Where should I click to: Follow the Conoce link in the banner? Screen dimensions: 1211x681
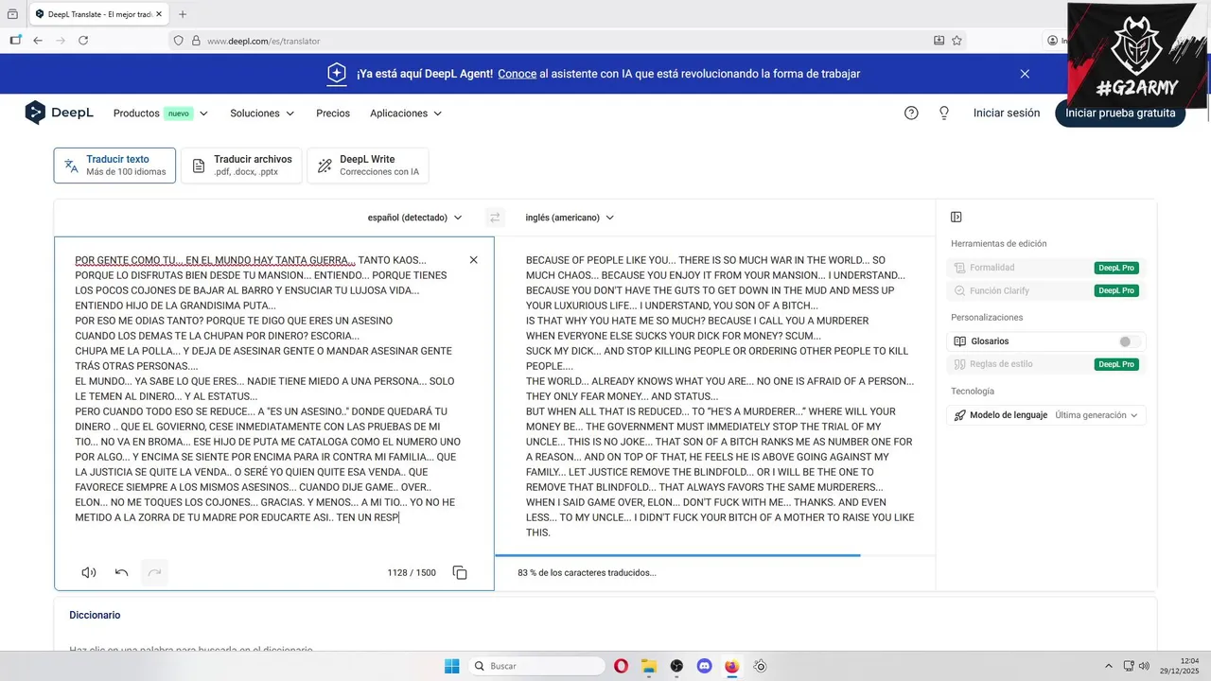click(x=518, y=74)
